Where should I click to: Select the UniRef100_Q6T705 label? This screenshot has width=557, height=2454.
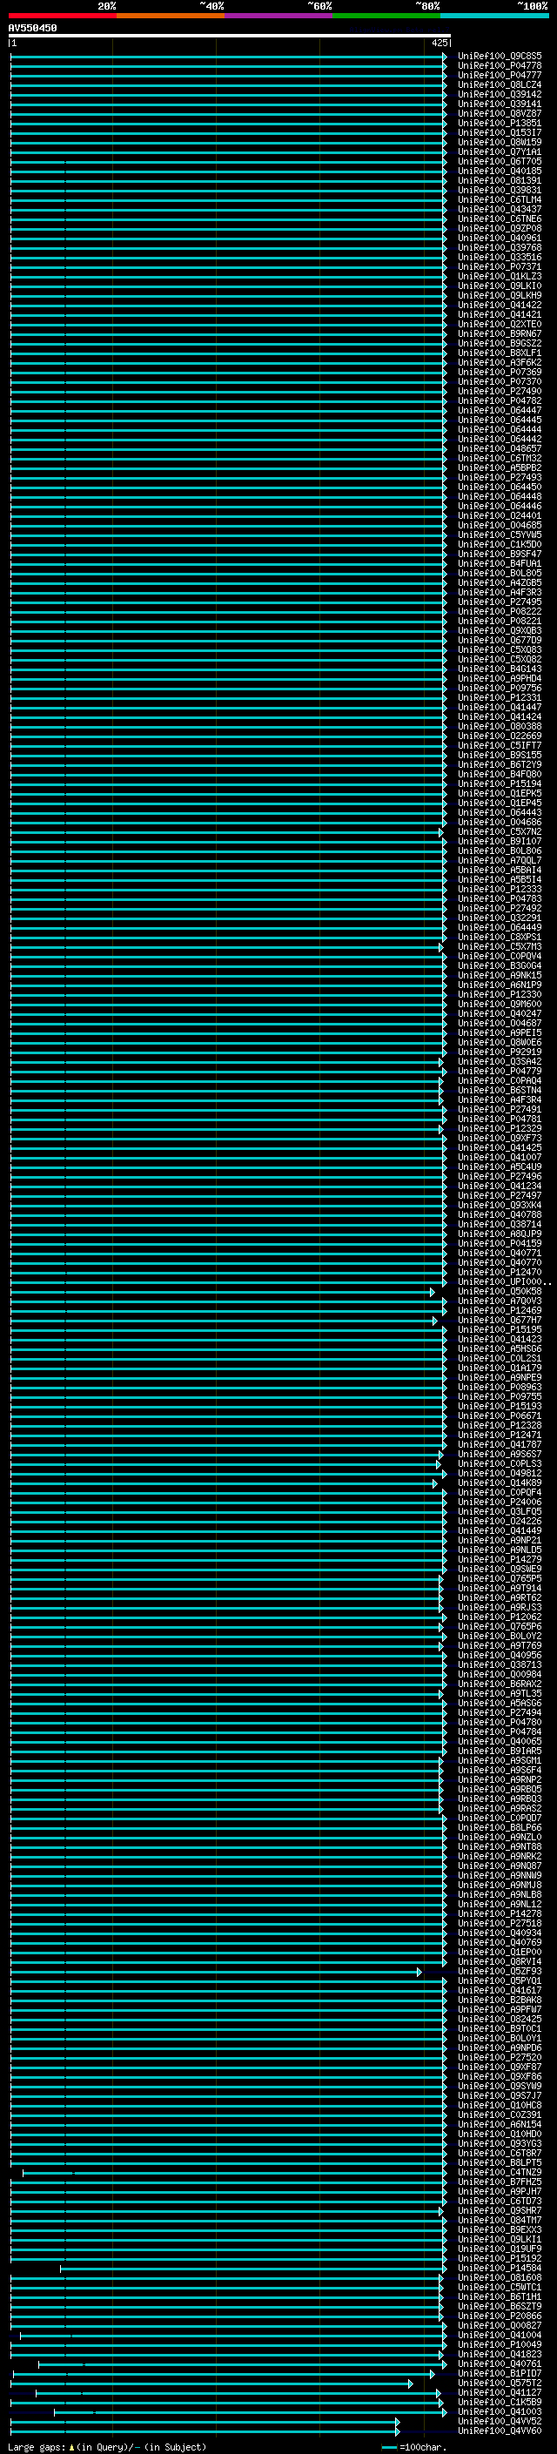pyautogui.click(x=499, y=161)
